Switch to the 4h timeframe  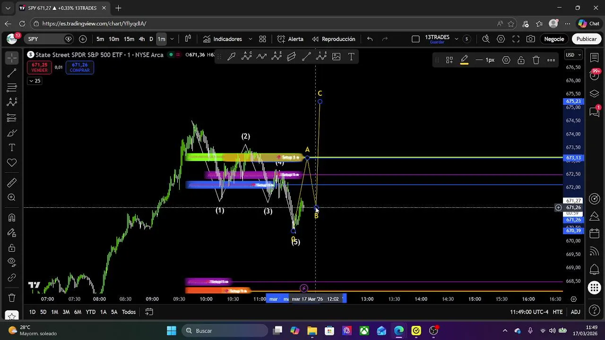[142, 39]
